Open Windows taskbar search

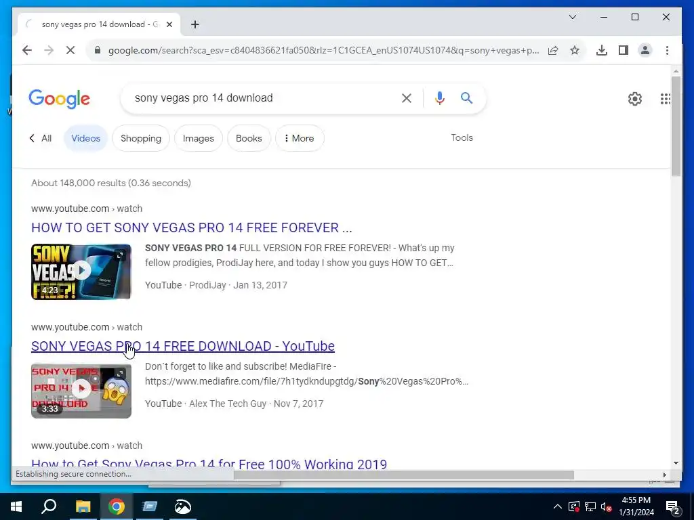click(49, 506)
